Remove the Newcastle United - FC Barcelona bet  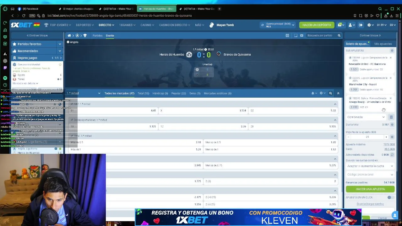click(x=391, y=58)
